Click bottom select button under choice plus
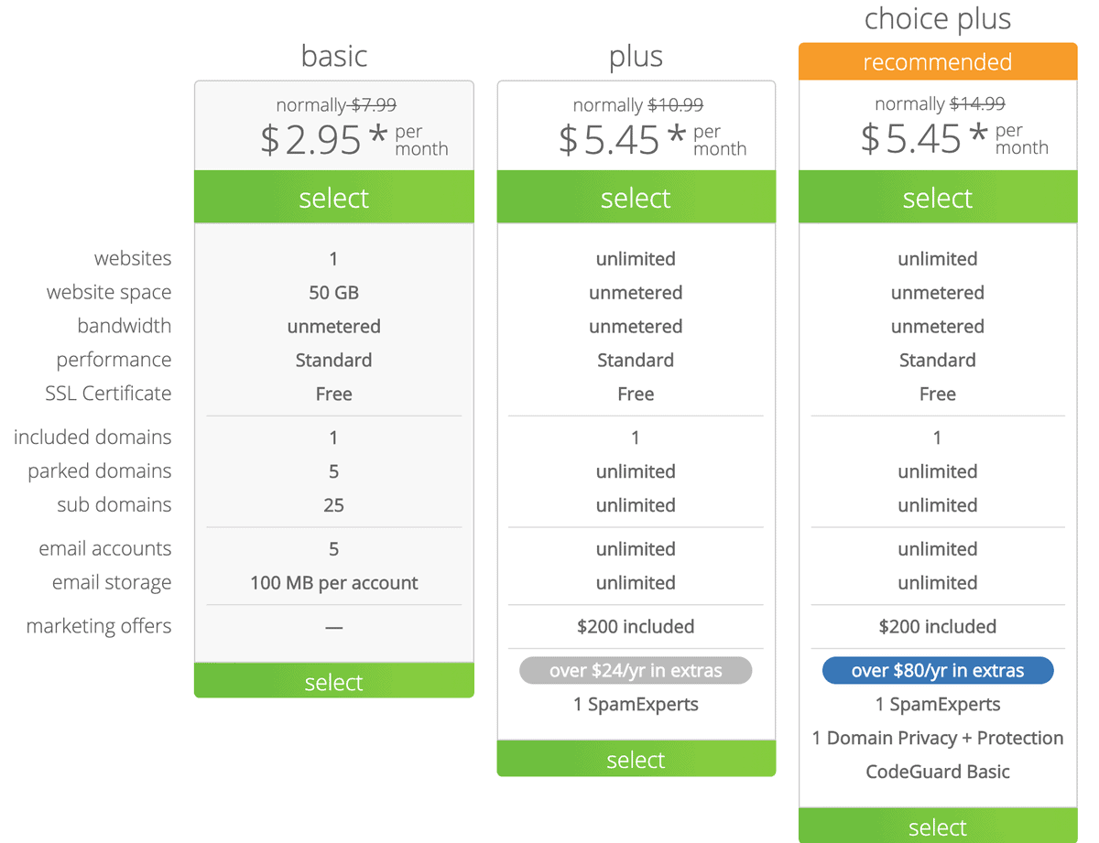 938,827
